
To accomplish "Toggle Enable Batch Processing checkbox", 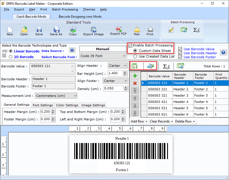I will 130,46.
